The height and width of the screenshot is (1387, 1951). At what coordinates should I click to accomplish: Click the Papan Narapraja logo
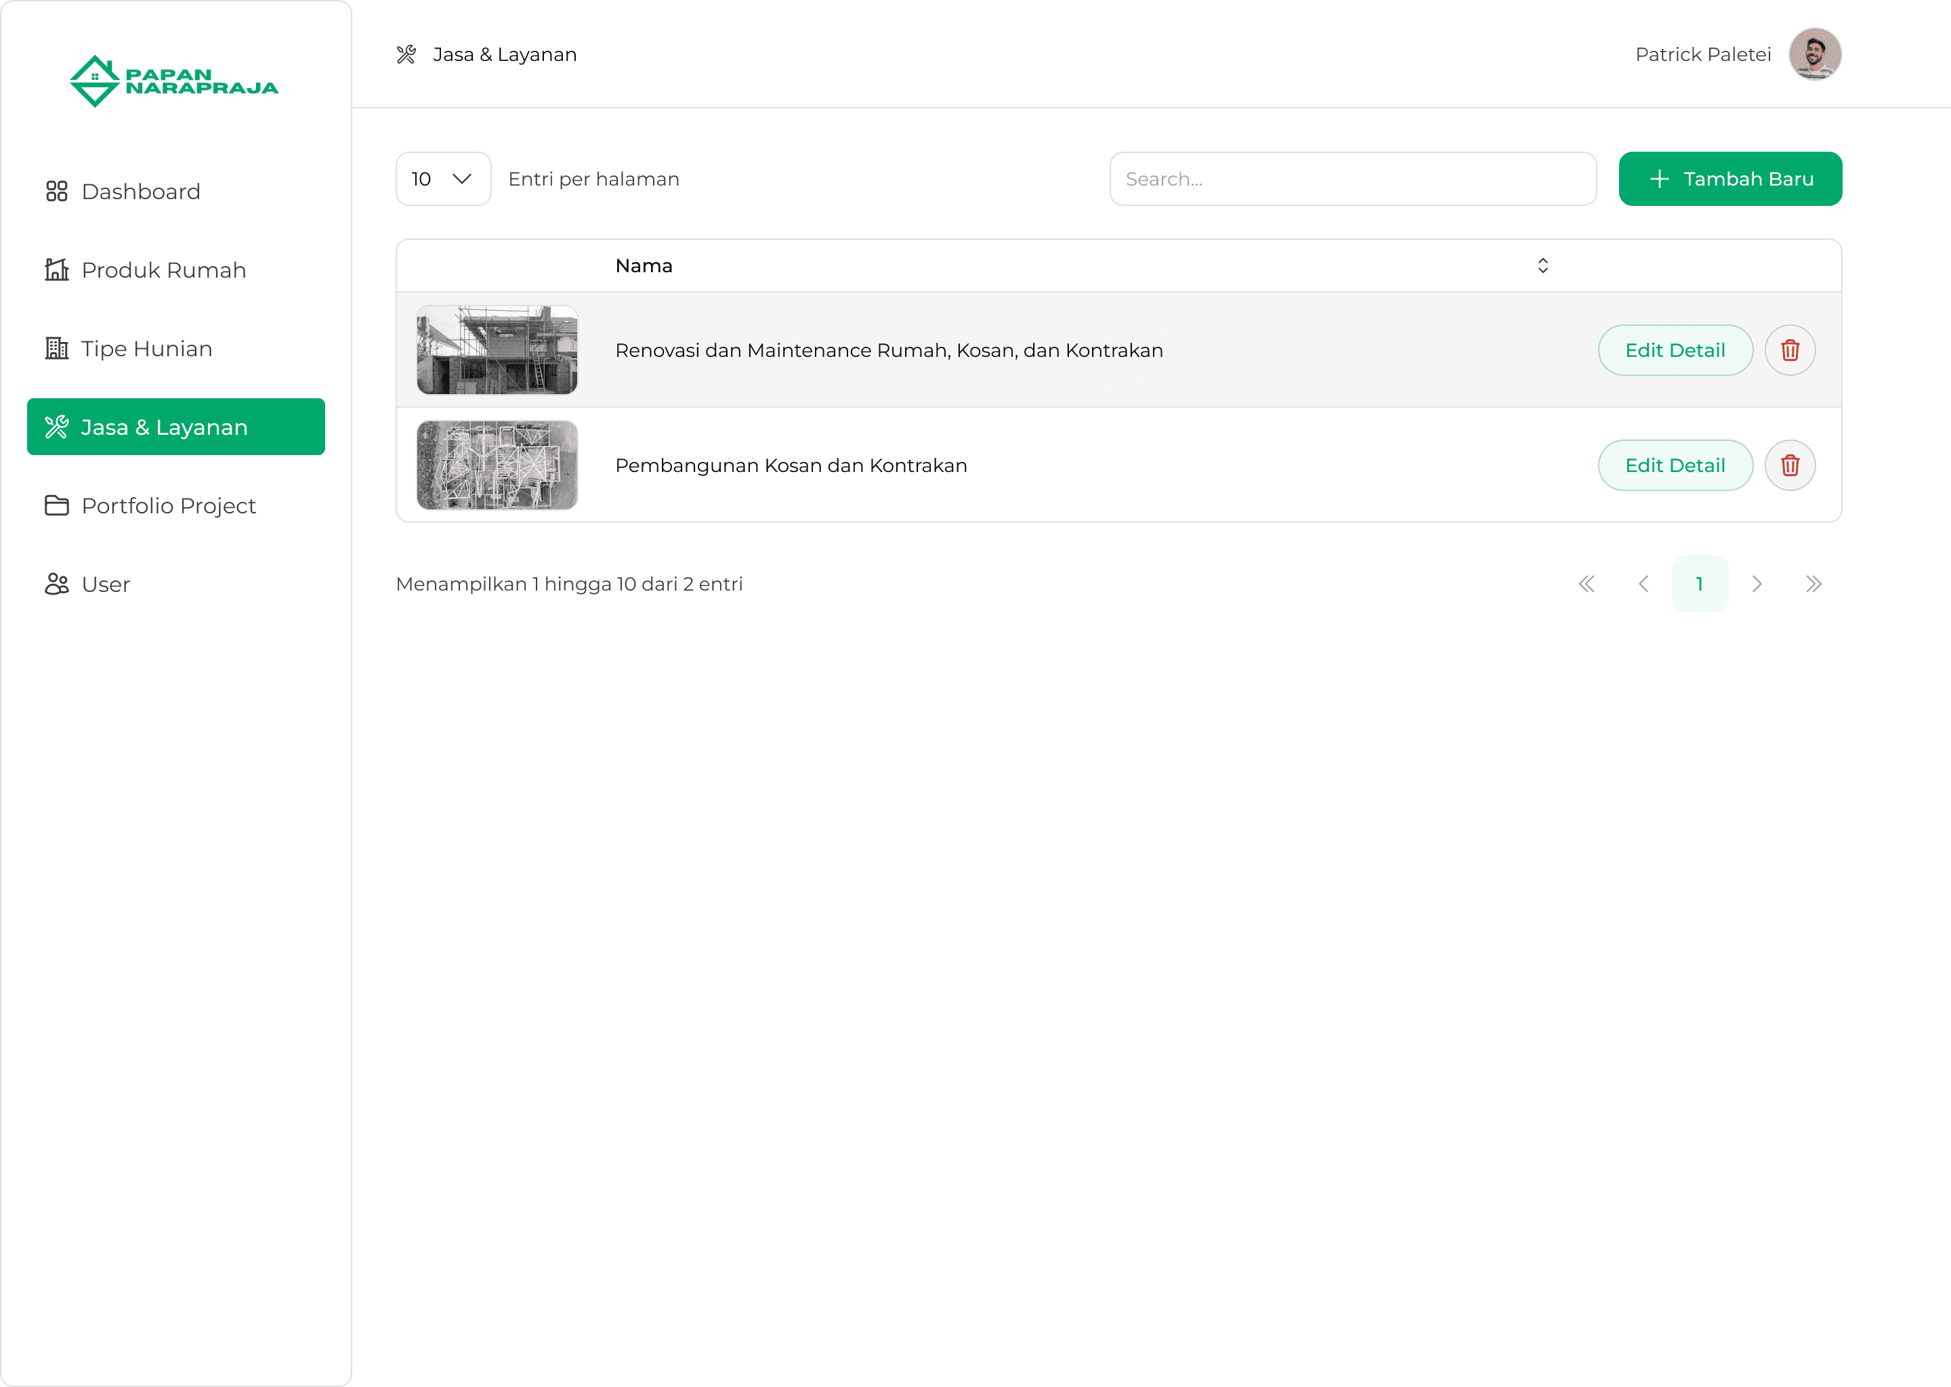(174, 81)
